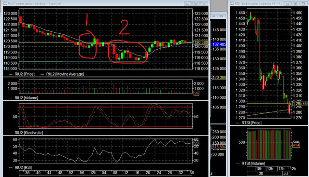This screenshot has height=177, width=309.
Task: Close the partially hidden middle chart window
Action: [x=222, y=16]
